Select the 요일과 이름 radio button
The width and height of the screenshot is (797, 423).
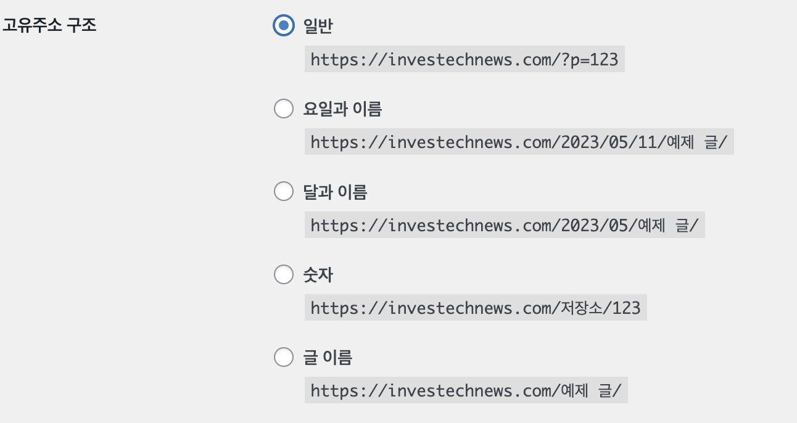pyautogui.click(x=283, y=109)
